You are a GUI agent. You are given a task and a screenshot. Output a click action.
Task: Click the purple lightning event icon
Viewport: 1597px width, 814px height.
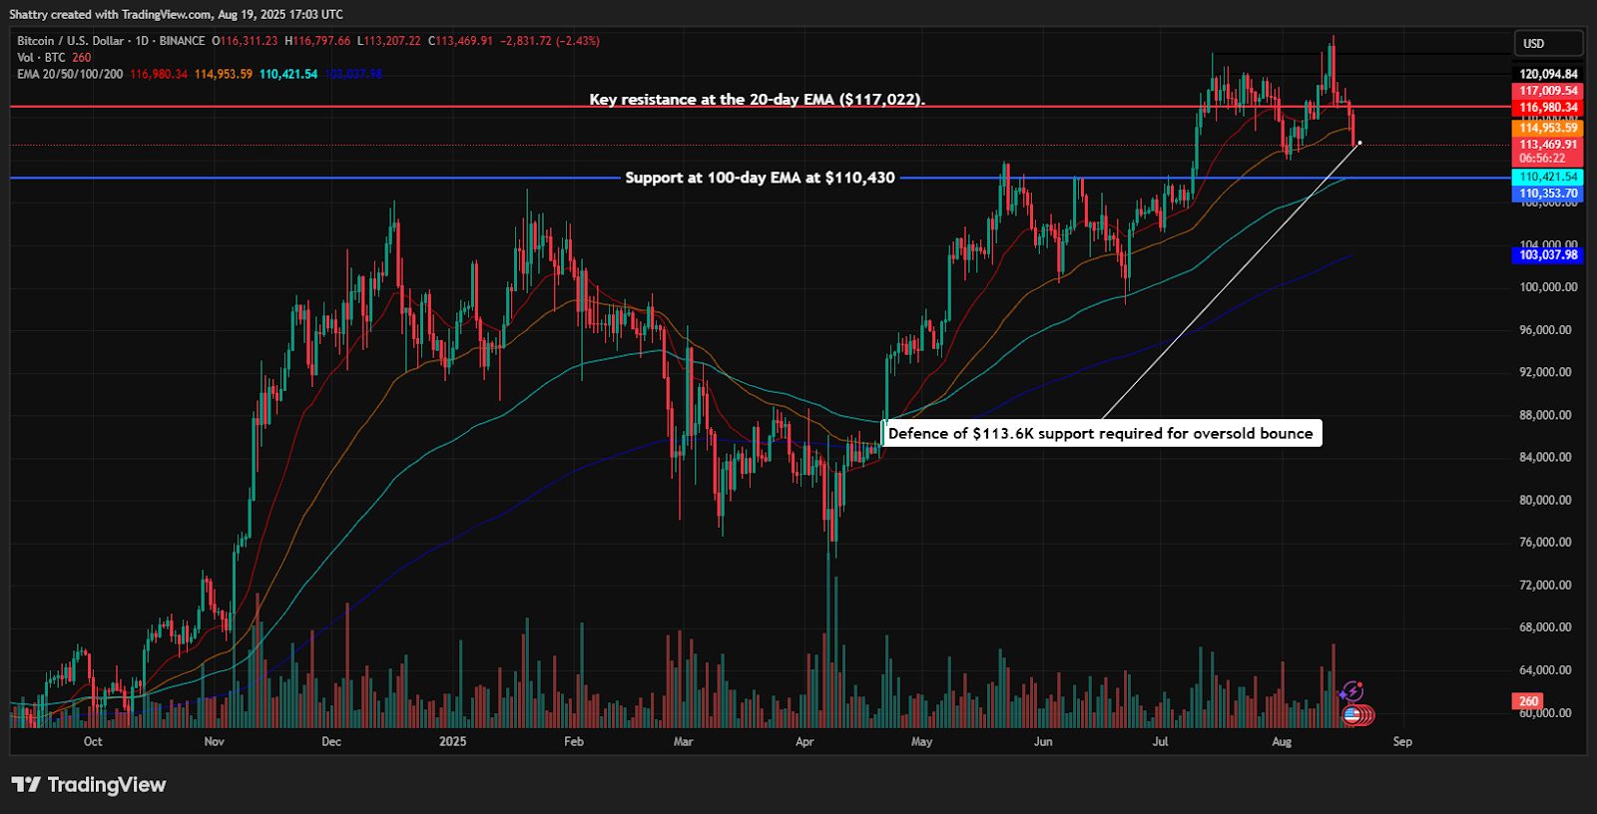pos(1351,691)
